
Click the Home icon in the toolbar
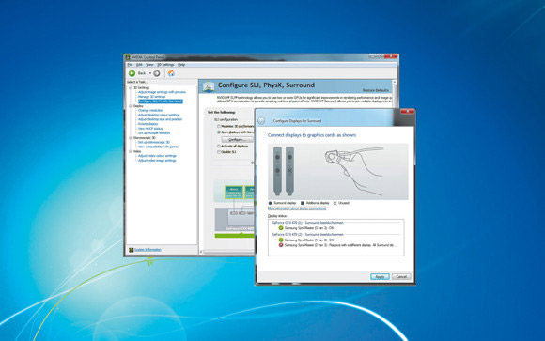[171, 73]
